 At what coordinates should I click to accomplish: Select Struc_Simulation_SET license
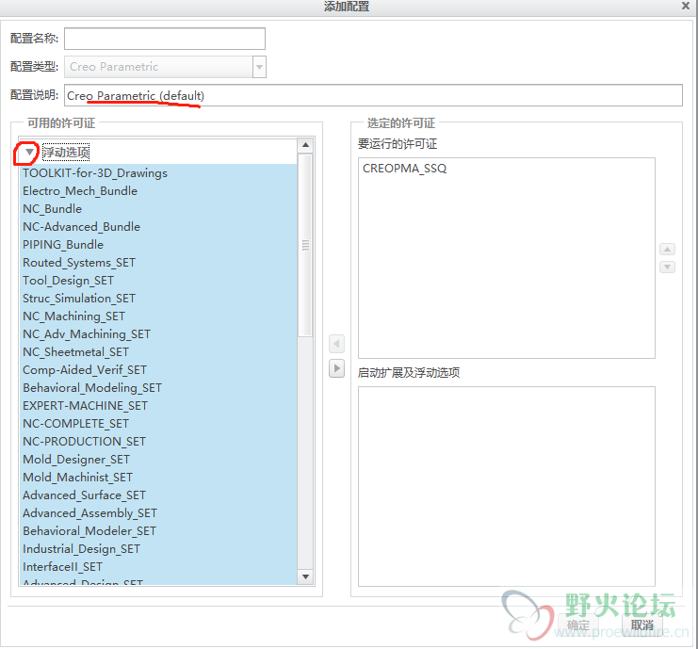coord(158,299)
